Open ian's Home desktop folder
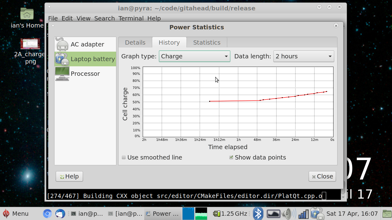 pos(27,14)
